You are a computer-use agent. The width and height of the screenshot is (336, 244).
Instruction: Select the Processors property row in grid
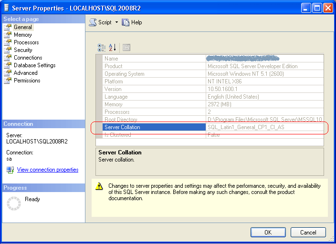click(x=213, y=112)
